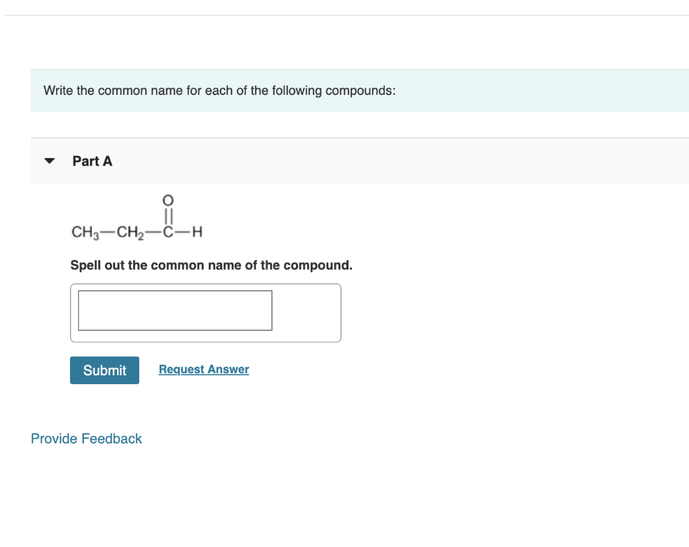This screenshot has width=689, height=547.
Task: Collapse the Part A section triangle
Action: [50, 161]
